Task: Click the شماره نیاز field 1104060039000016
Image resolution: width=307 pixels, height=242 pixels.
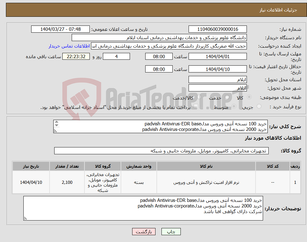Action: pyautogui.click(x=218, y=29)
